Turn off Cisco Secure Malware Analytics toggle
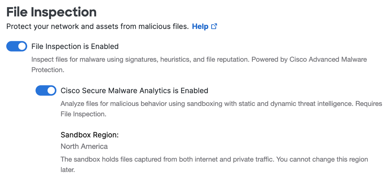 (46, 91)
